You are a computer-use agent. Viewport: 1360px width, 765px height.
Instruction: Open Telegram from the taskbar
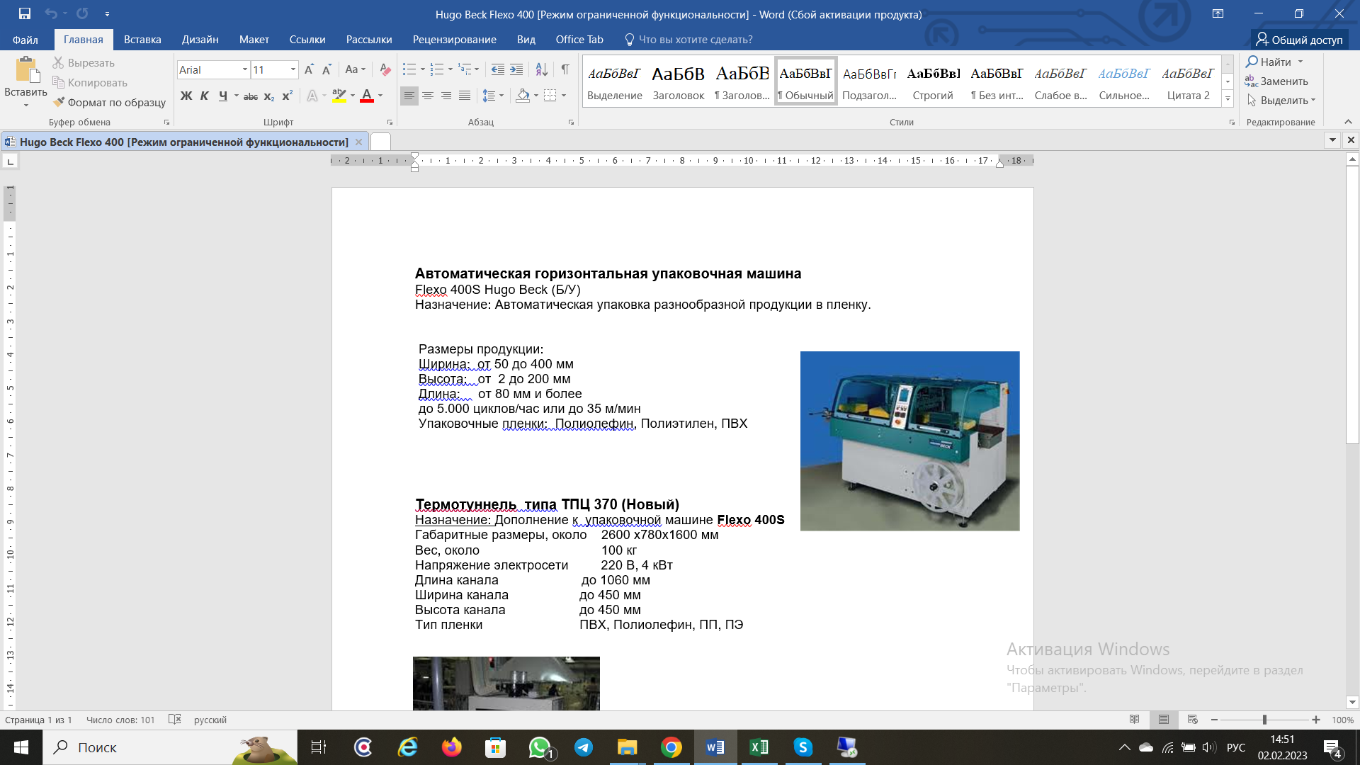coord(584,747)
